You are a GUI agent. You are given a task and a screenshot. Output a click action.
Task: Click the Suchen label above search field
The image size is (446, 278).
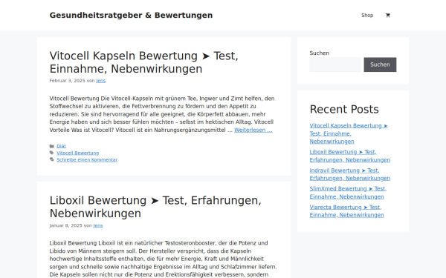(320, 53)
